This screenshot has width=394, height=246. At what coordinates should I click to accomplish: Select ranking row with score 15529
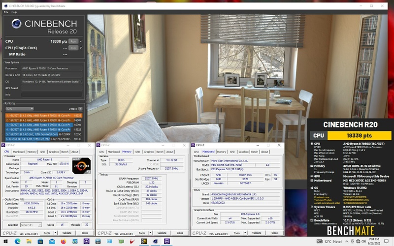click(44, 129)
